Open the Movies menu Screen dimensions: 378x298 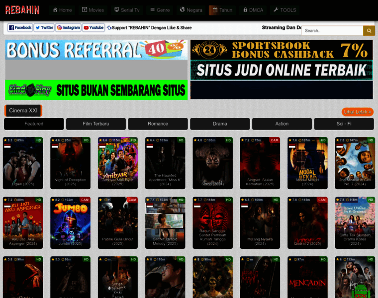[93, 10]
